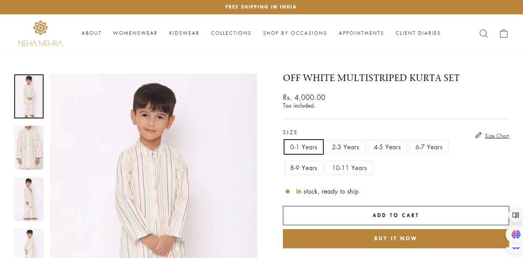
Task: Click the floating open-book reader icon
Action: (x=515, y=215)
